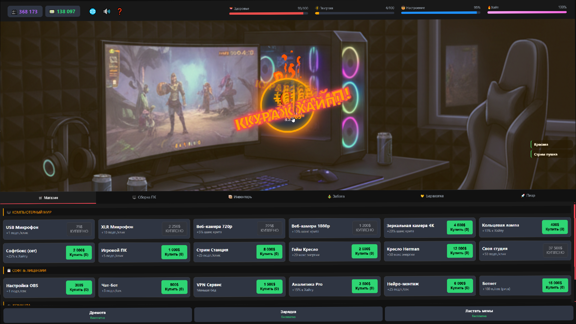Click the subscribers counter icon
The image size is (576, 324).
click(x=14, y=11)
